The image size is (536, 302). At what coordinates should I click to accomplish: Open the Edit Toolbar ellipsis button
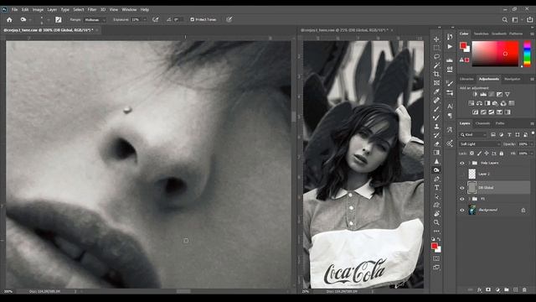click(x=436, y=232)
